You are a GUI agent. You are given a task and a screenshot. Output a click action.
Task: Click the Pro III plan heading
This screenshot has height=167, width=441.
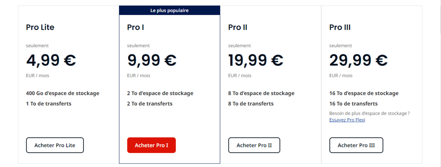pos(340,27)
